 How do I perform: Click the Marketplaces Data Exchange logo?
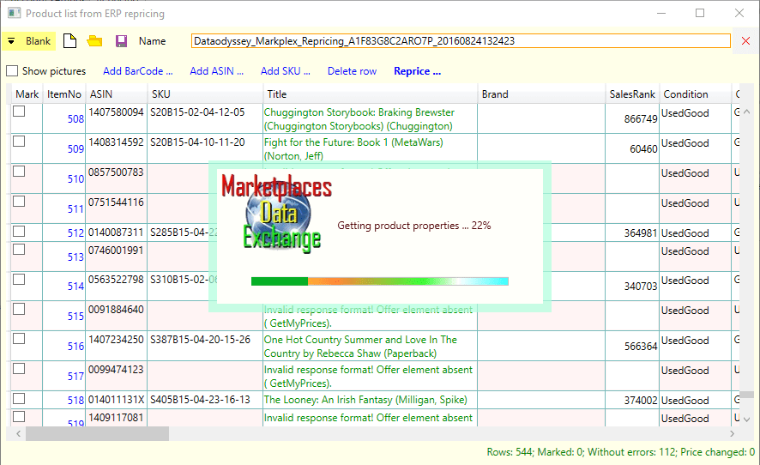276,213
